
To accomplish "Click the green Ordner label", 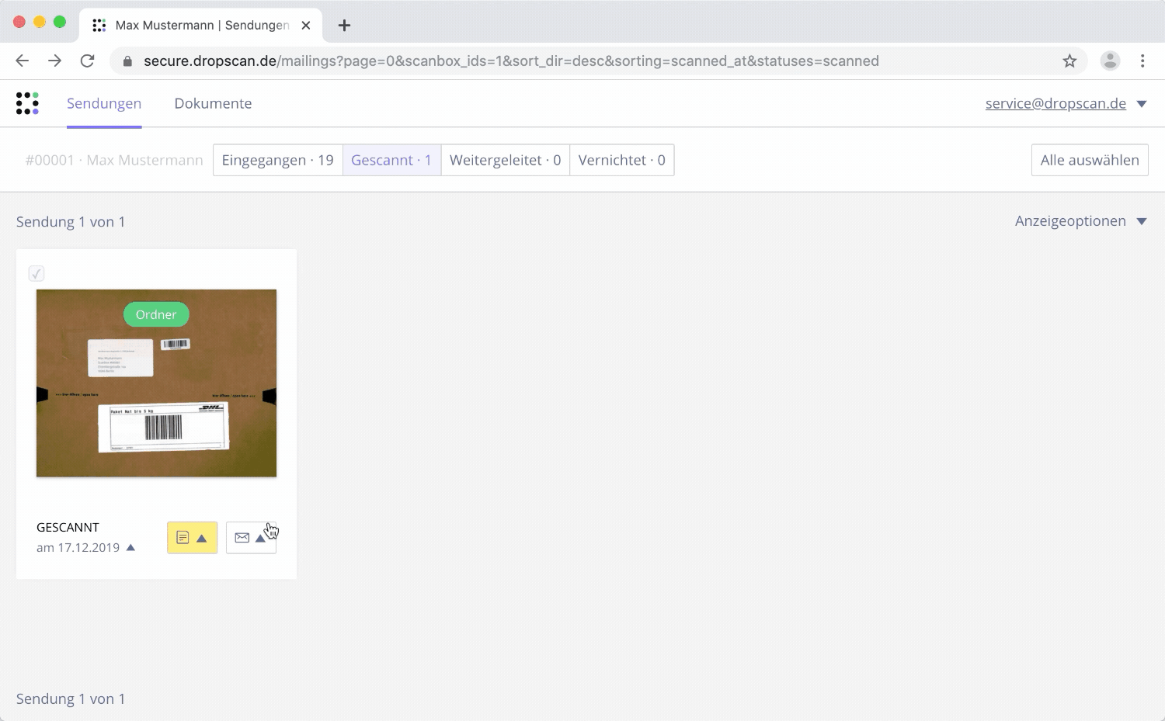I will click(156, 314).
